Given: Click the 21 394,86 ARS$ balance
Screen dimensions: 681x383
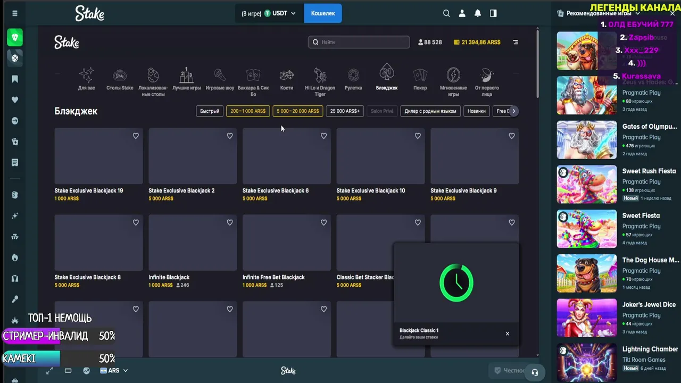Looking at the screenshot, I should [x=477, y=42].
